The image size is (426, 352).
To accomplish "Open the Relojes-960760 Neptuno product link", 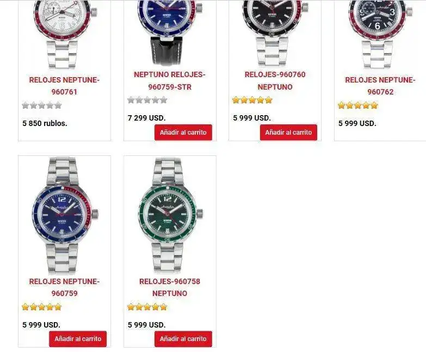I will (x=275, y=80).
